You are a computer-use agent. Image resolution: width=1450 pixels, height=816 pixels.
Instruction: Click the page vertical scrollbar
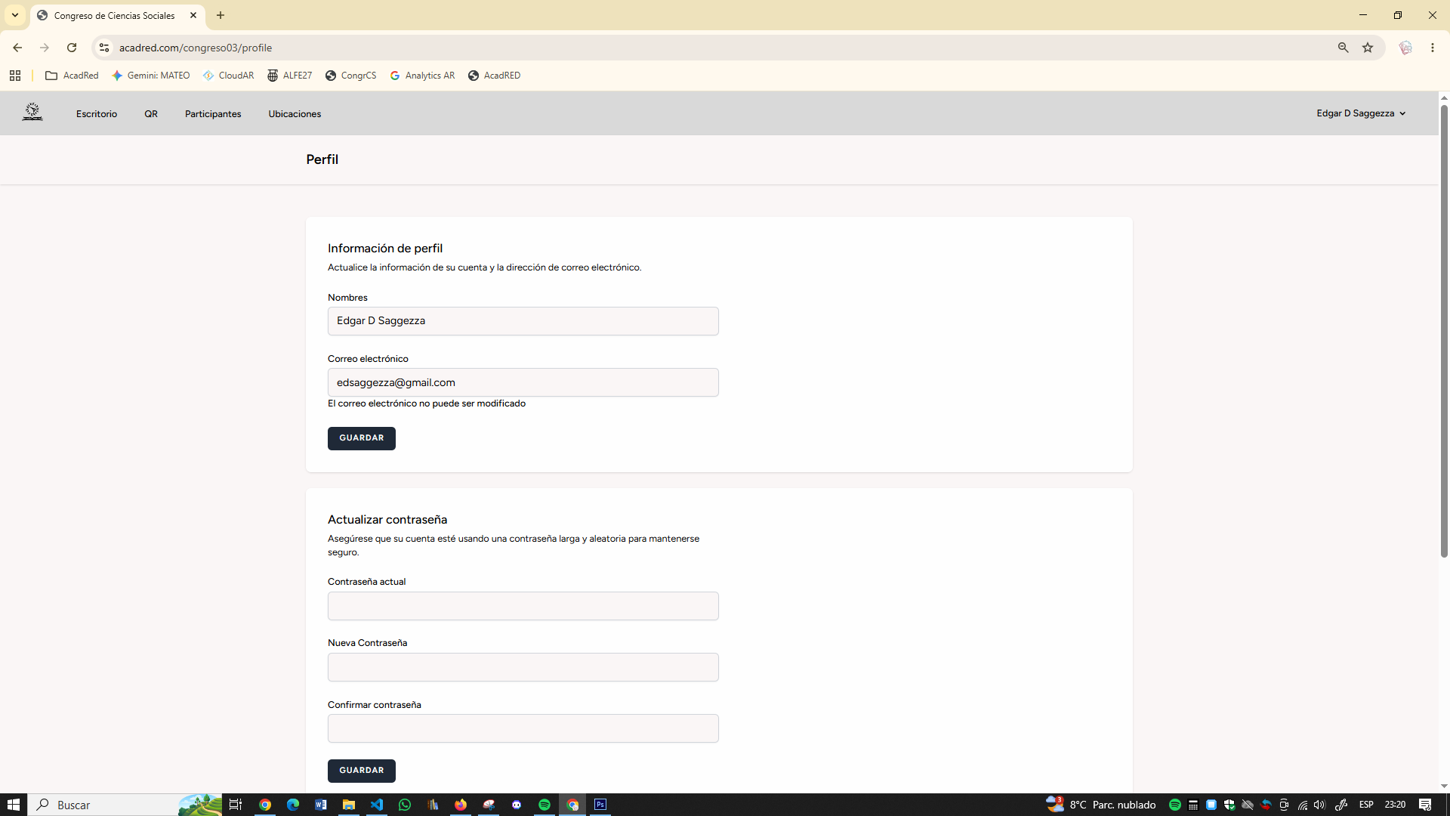pyautogui.click(x=1444, y=332)
